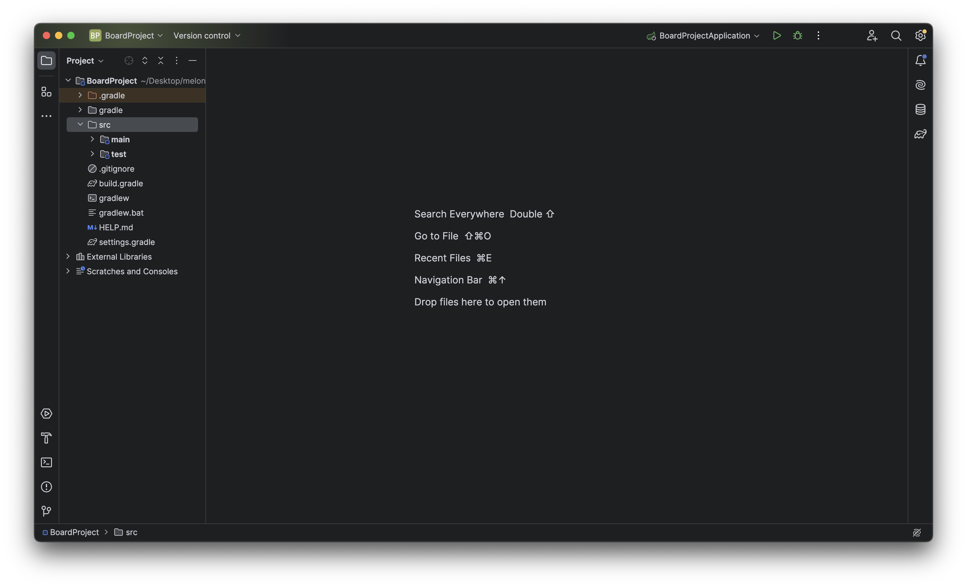Screen dimensions: 967x587
Task: Open the BoardProjectApplication run configuration dropdown
Action: pyautogui.click(x=703, y=36)
